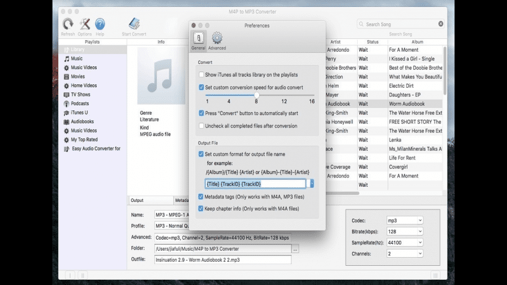Viewport: 507px width, 285px height.
Task: Click the Start Convert icon
Action: click(x=134, y=24)
